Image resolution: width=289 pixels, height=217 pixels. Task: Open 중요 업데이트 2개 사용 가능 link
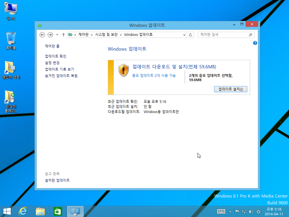click(x=154, y=75)
